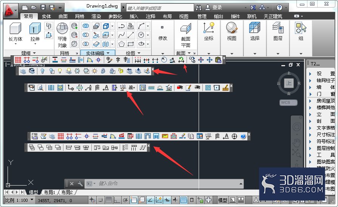
Task: Toggle the 模型 model space button in the status bar
Action: [222, 200]
